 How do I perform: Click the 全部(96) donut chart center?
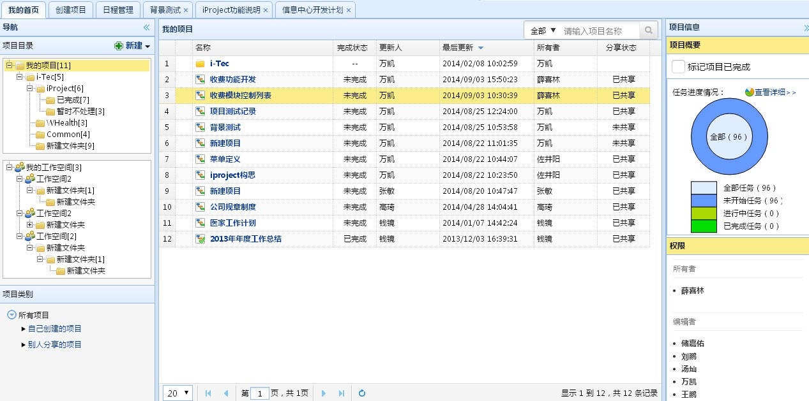point(729,136)
